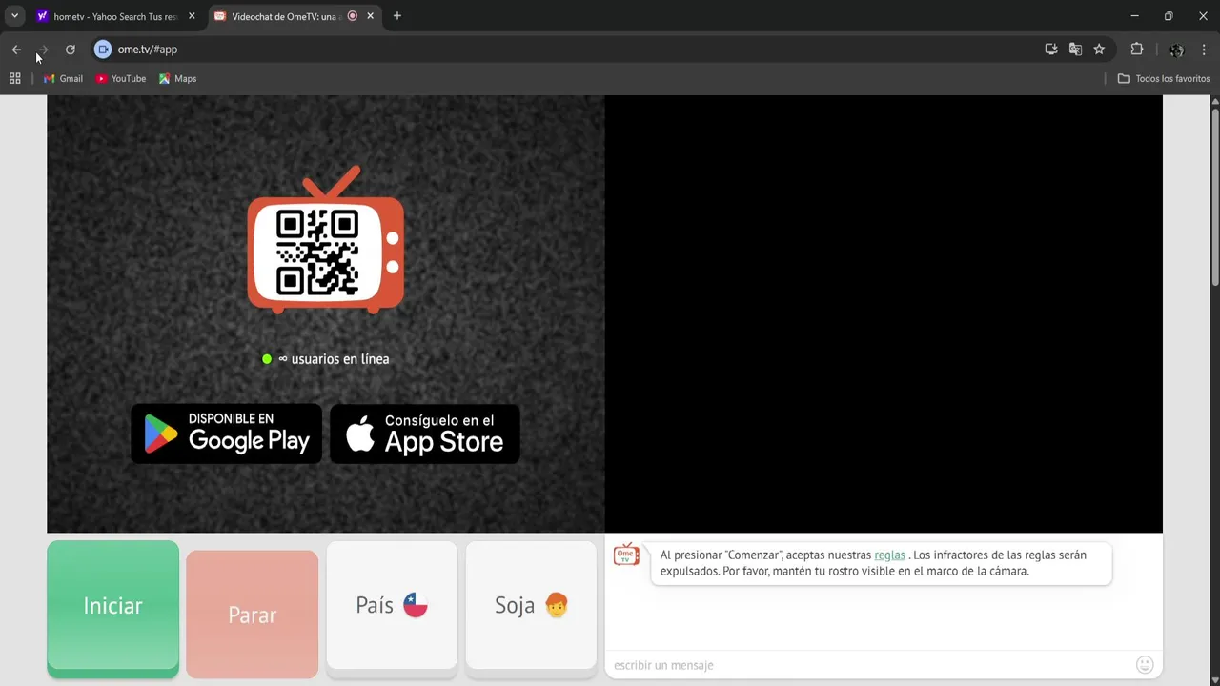
Task: Open Todos los favoritos folder
Action: (1164, 79)
